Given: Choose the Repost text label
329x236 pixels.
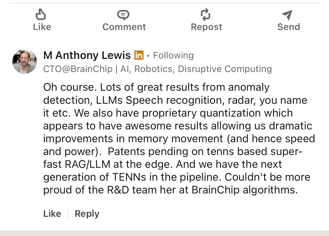Looking at the screenshot, I should click(x=207, y=27).
